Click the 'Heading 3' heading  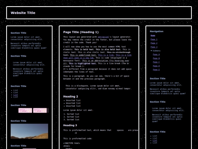tap(70, 125)
